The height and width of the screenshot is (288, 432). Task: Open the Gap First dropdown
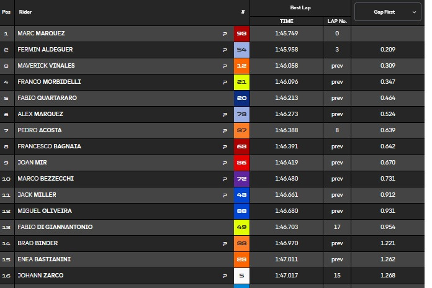[x=388, y=12]
